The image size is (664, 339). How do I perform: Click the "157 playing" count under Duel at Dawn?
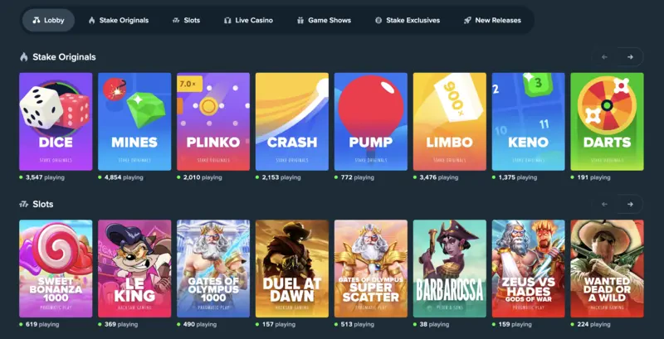click(278, 325)
